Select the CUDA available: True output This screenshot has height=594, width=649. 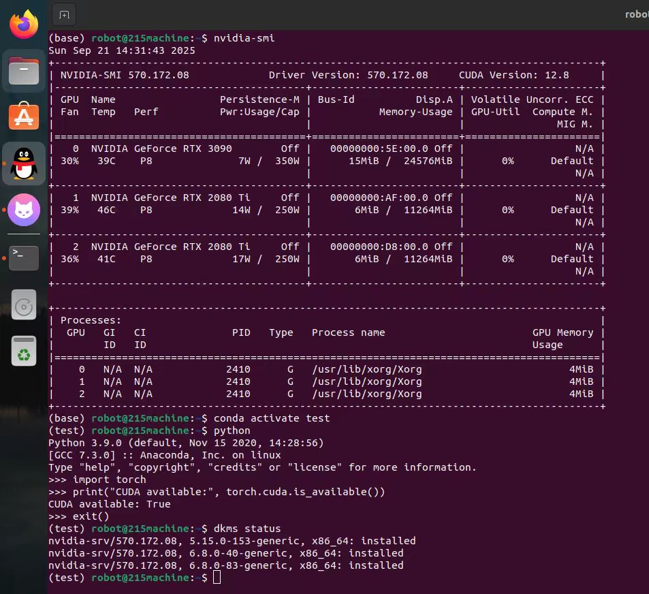coord(109,504)
